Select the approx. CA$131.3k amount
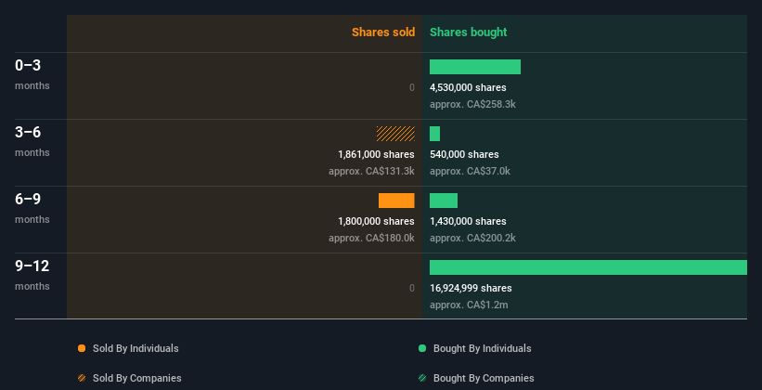 pyautogui.click(x=371, y=171)
